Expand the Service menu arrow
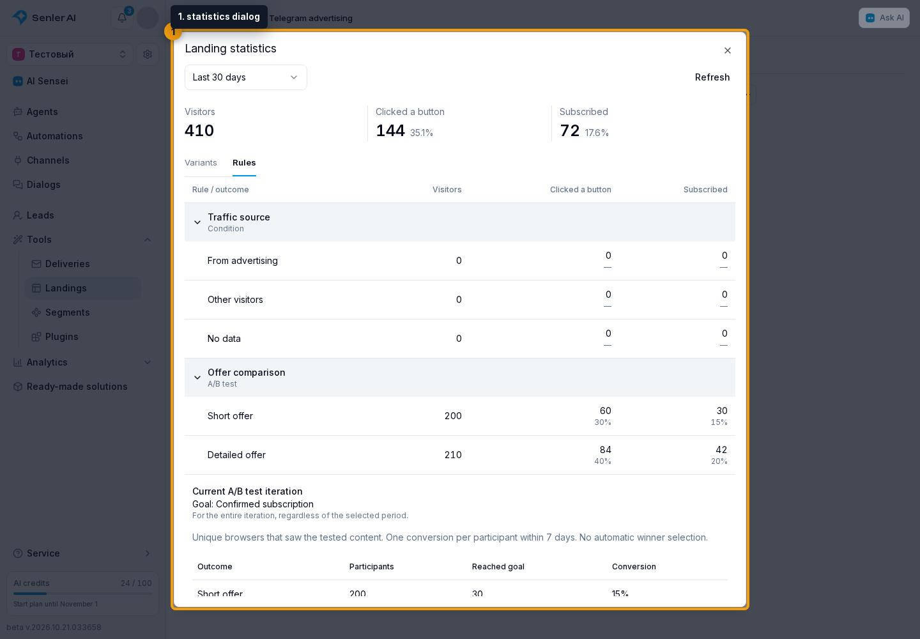Viewport: 920px width, 639px height. tap(148, 553)
